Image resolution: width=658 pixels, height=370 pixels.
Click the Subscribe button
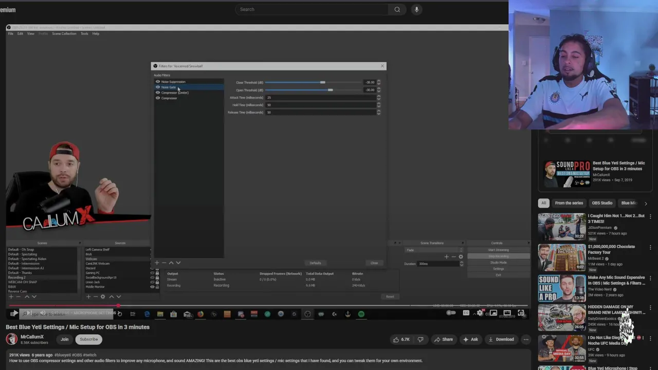(88, 339)
